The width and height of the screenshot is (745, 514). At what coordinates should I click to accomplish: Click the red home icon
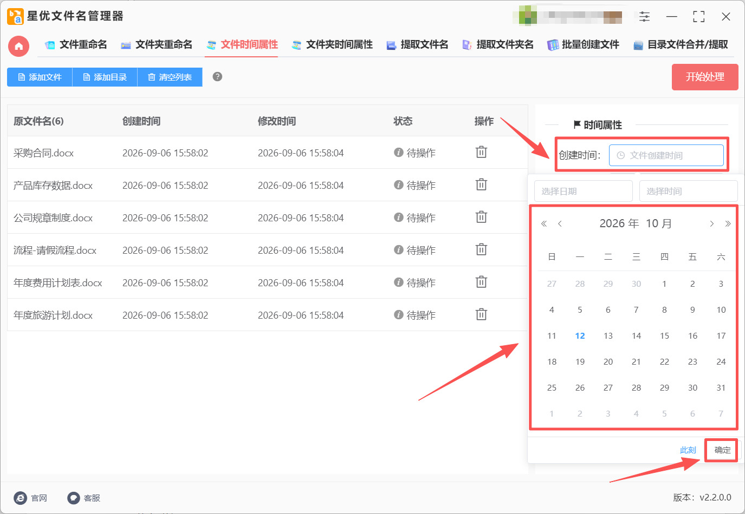(x=18, y=46)
